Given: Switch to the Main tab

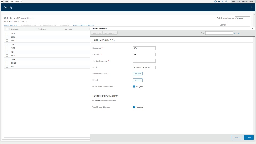Looking at the screenshot, I should click(6, 2).
